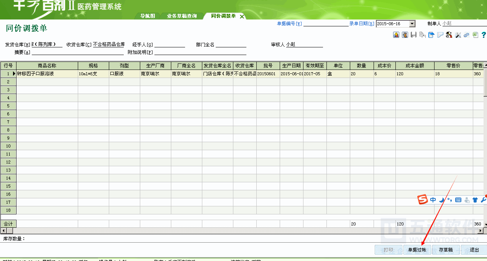Open help with the question mark icon
The image size is (487, 261).
click(x=484, y=35)
